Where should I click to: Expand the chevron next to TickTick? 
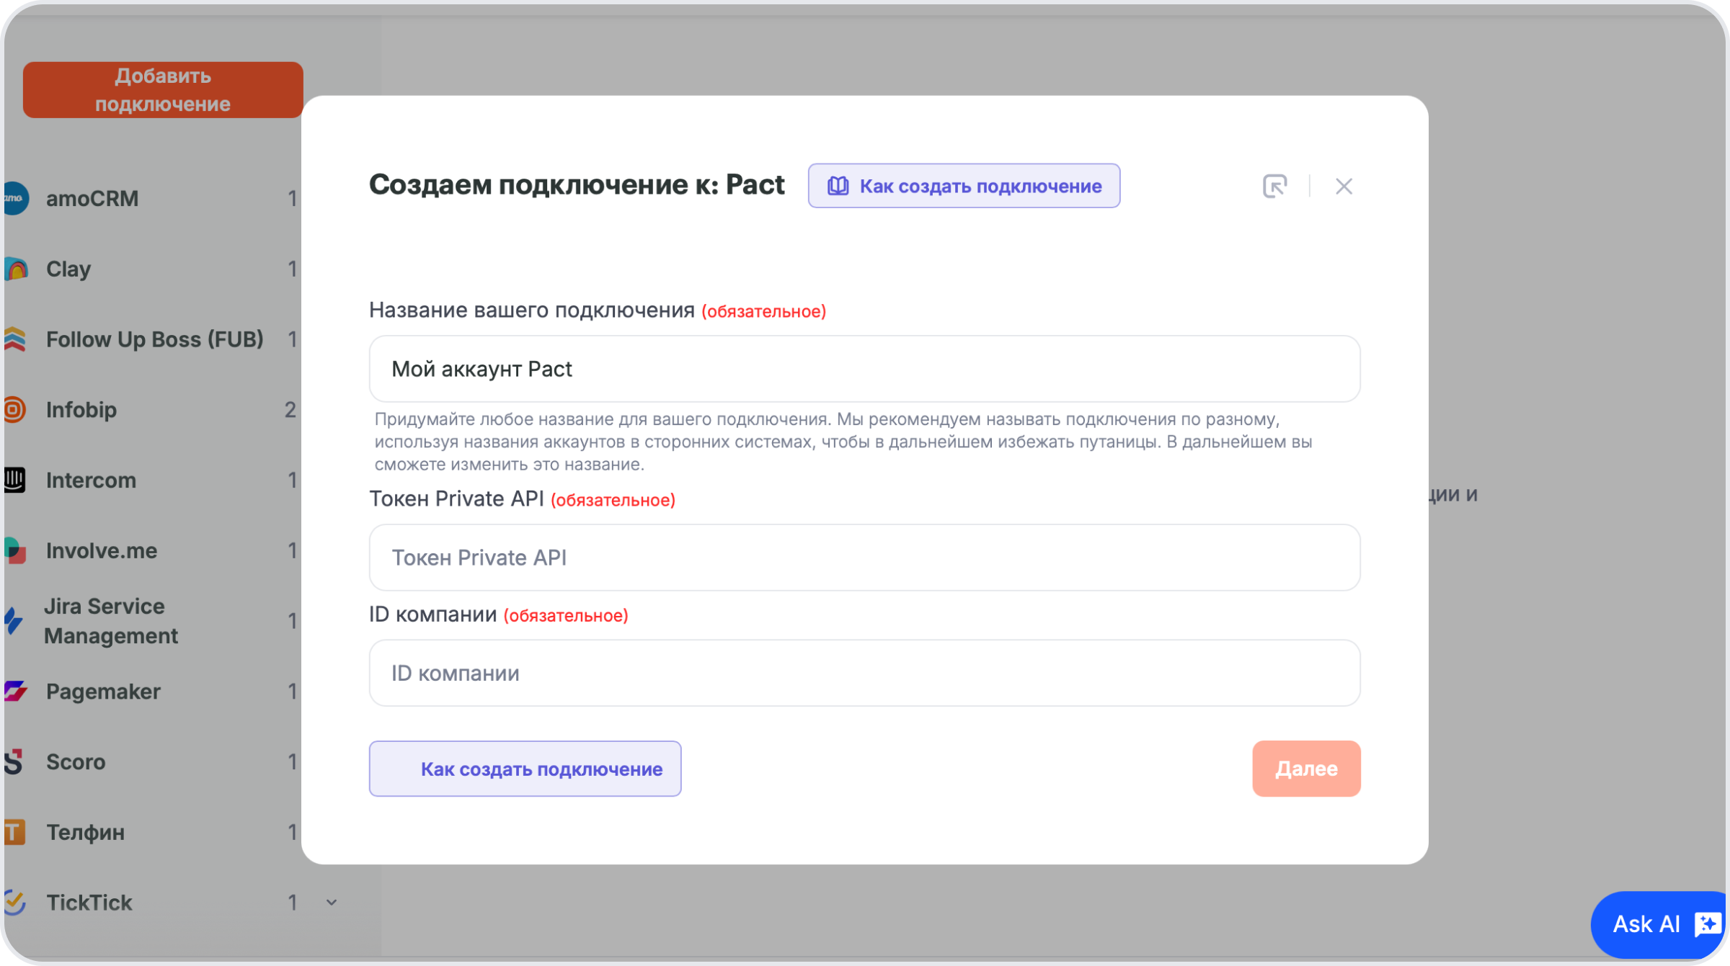pyautogui.click(x=332, y=903)
